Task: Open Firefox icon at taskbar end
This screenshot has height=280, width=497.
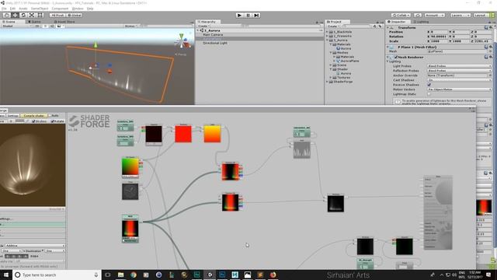Action: click(x=273, y=275)
